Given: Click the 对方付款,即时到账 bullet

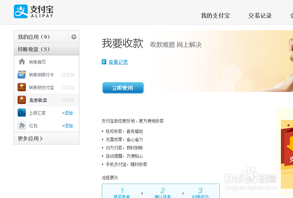Looking at the screenshot, I should [124, 148].
